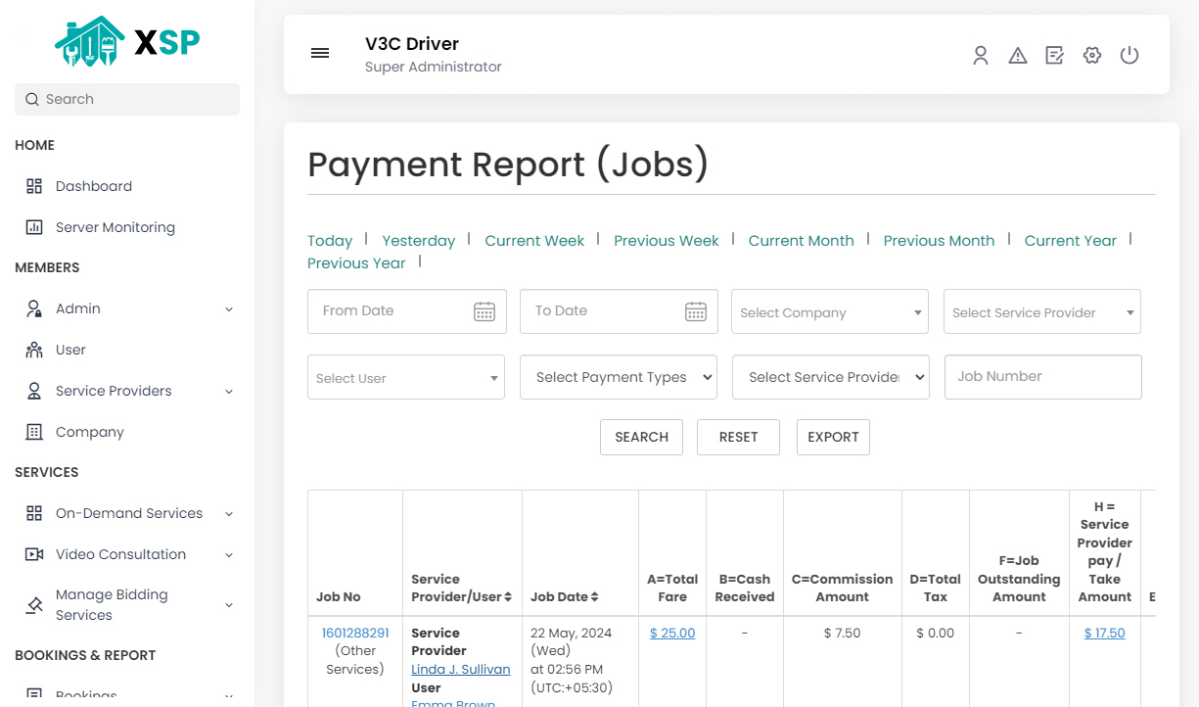The width and height of the screenshot is (1199, 707).
Task: Click the alert warning icon in header
Action: [1018, 55]
